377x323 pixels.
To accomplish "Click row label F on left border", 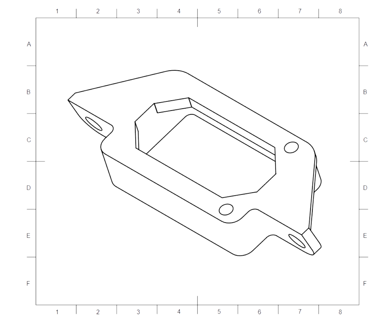I will point(28,283).
